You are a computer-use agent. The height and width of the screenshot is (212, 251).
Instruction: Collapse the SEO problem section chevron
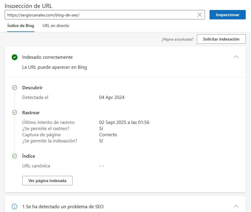click(x=236, y=206)
